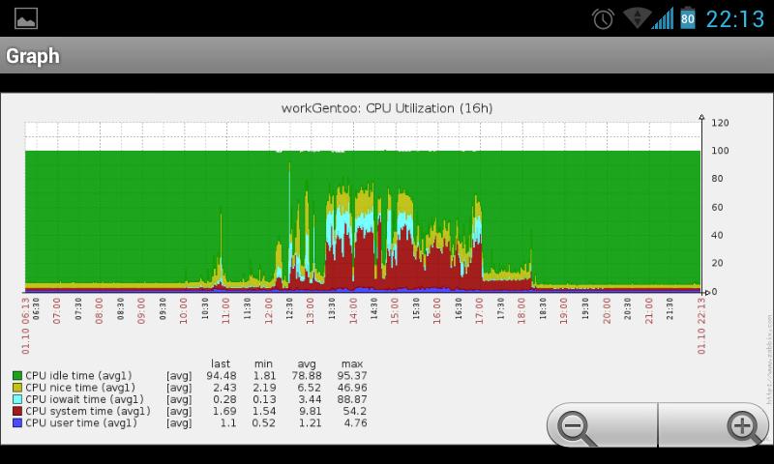Screen dimensions: 774x464
Task: Tap the 09:00 label on time axis
Action: point(141,310)
